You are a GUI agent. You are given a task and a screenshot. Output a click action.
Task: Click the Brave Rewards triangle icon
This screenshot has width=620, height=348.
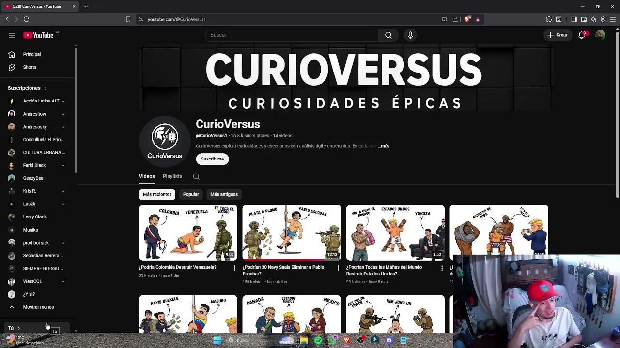478,19
